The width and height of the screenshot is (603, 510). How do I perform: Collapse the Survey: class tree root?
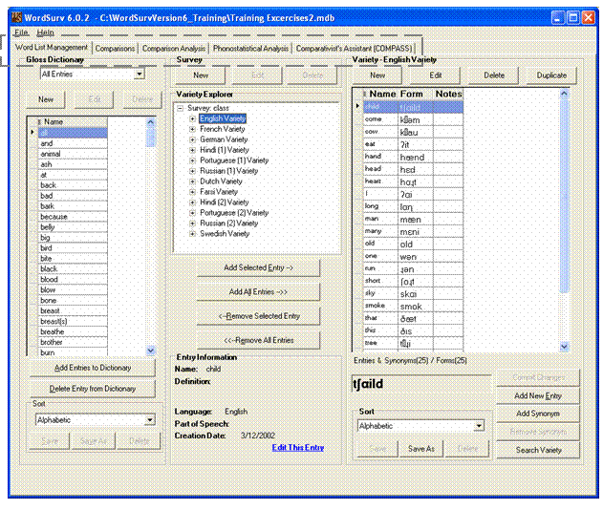(x=181, y=108)
